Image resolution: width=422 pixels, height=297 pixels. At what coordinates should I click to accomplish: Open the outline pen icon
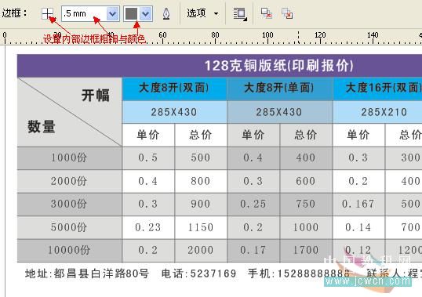click(x=166, y=13)
